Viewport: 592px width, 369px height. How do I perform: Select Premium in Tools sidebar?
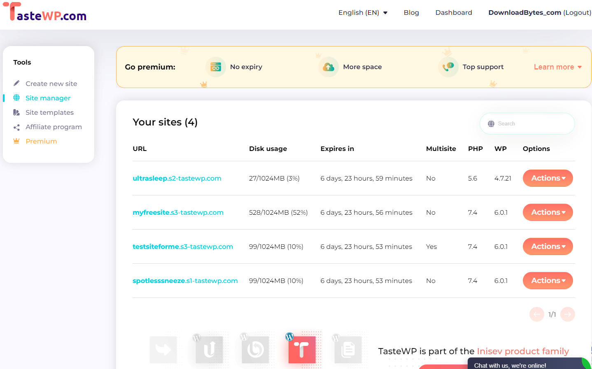click(41, 141)
